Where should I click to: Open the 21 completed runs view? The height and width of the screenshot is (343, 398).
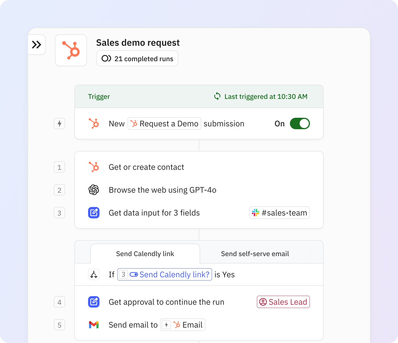coord(137,58)
